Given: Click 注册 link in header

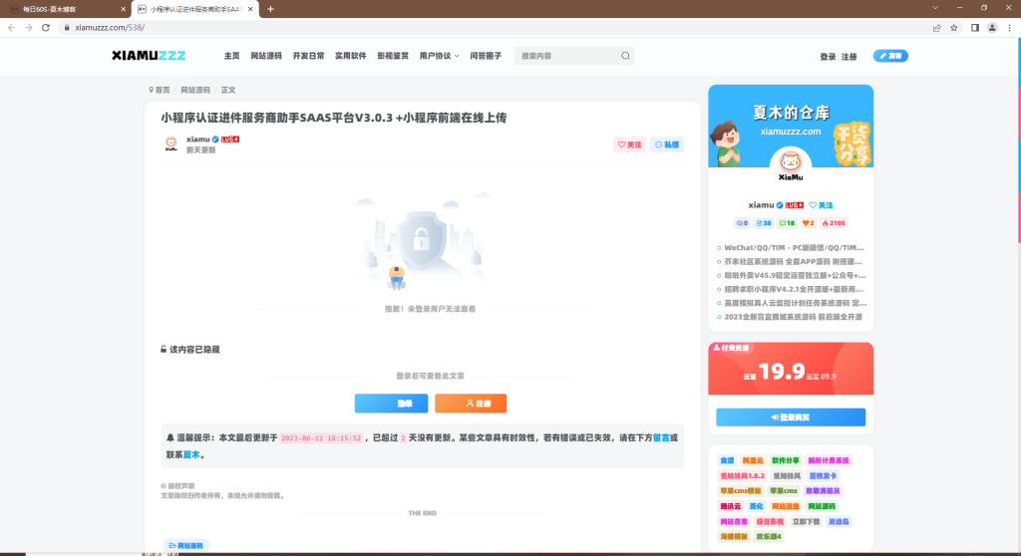Looking at the screenshot, I should 850,57.
